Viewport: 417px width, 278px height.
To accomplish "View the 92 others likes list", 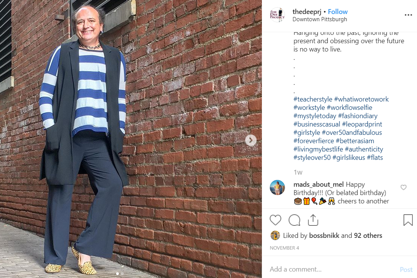I will (x=368, y=236).
